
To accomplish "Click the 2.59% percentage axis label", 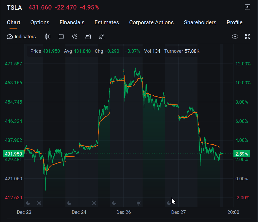I will click(x=241, y=154).
